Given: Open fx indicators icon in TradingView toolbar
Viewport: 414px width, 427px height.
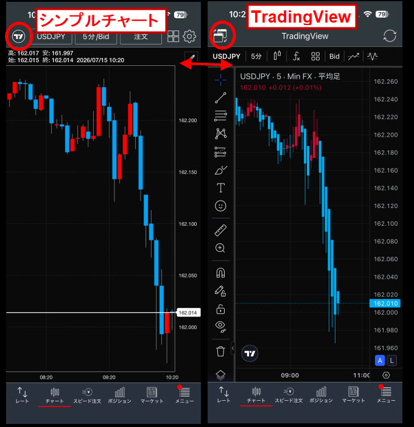Looking at the screenshot, I should pos(296,56).
